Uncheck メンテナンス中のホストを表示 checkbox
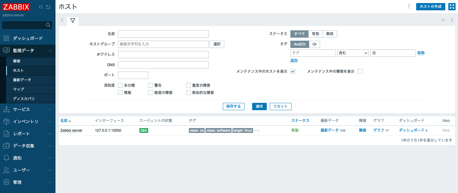458x193 pixels. 293,71
